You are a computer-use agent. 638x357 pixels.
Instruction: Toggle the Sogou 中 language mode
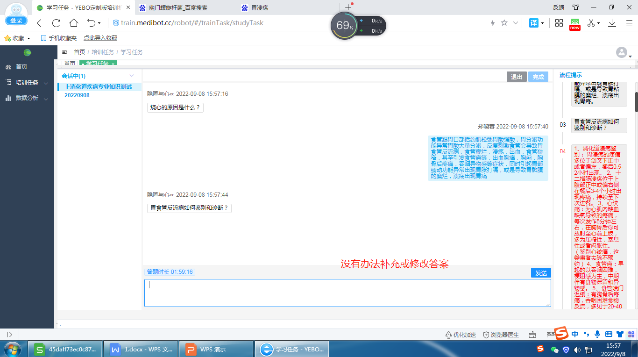[x=575, y=334]
